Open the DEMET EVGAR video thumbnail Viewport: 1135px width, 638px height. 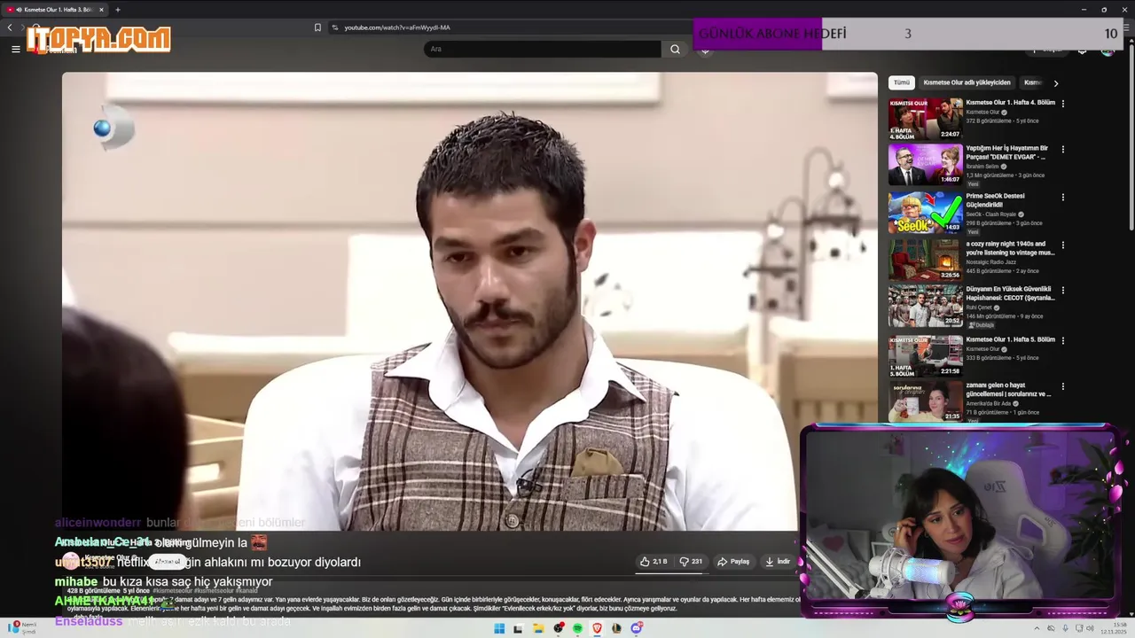[x=926, y=165]
